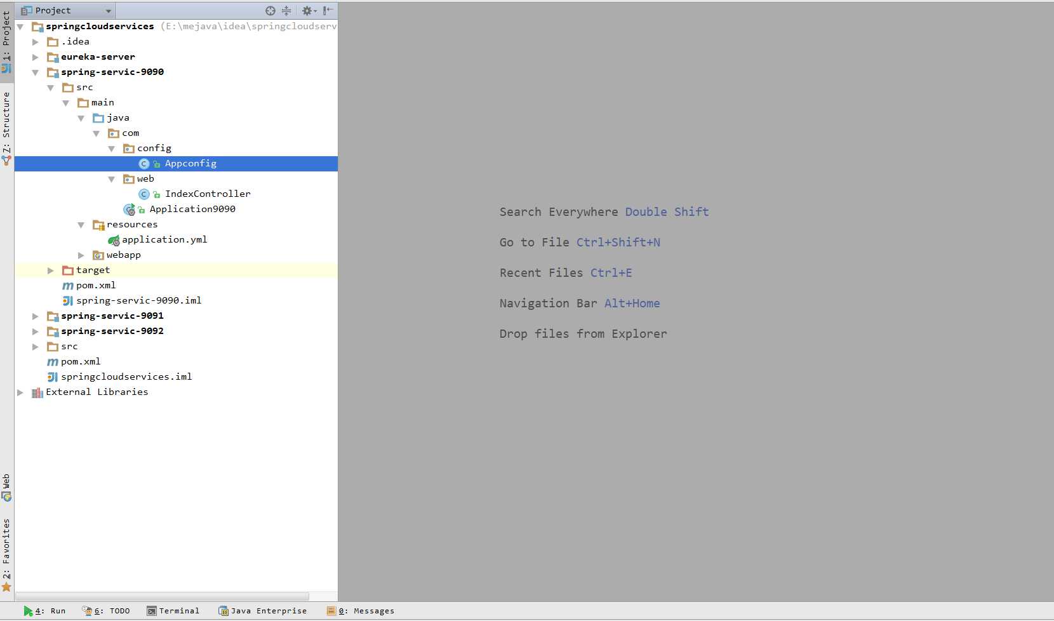
Task: Expand the spring-servic-9091 module
Action: pyautogui.click(x=36, y=316)
